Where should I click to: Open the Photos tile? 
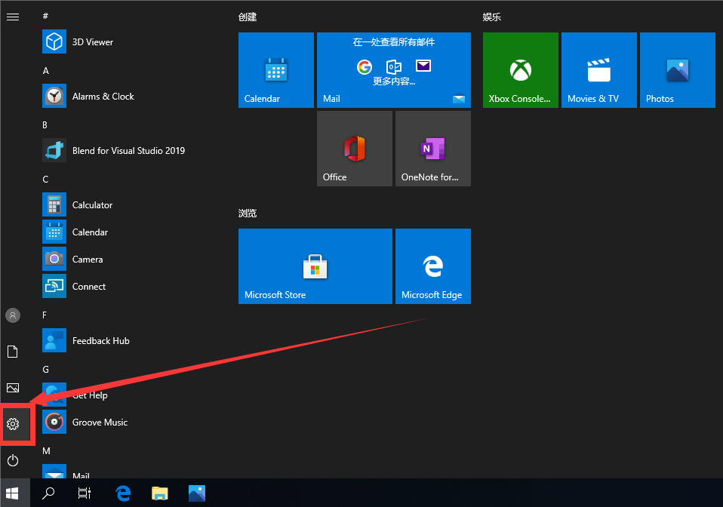pyautogui.click(x=678, y=70)
